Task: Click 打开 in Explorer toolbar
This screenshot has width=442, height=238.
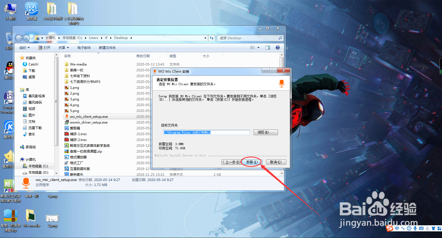Action: click(x=45, y=48)
